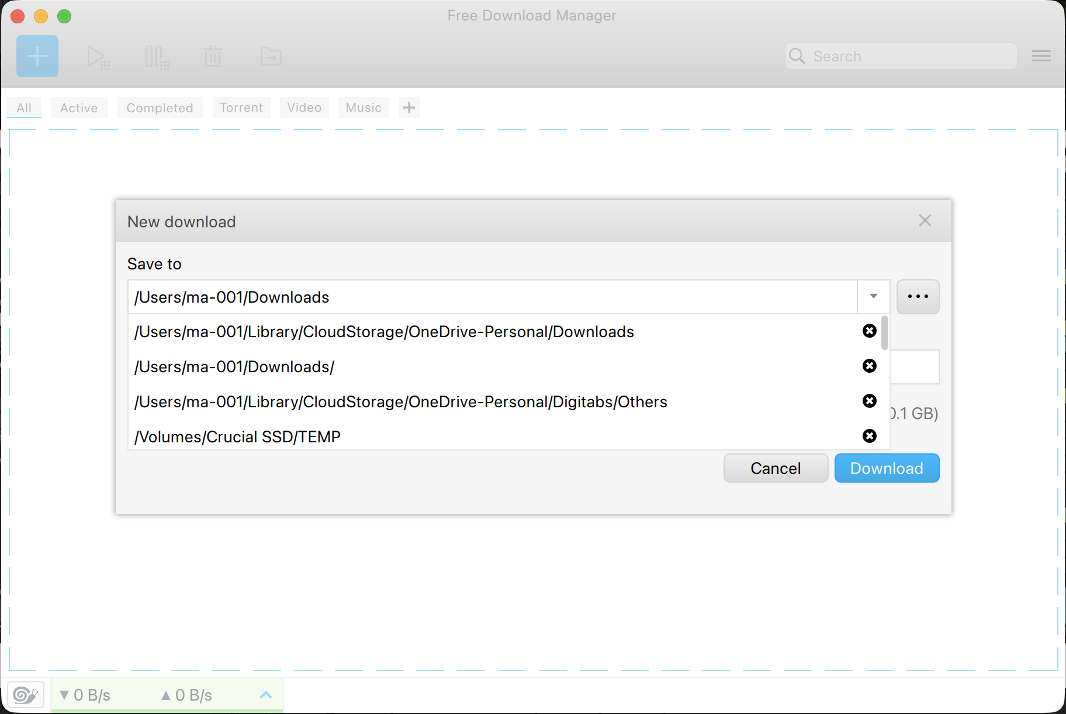Click the Cancel button

click(776, 468)
